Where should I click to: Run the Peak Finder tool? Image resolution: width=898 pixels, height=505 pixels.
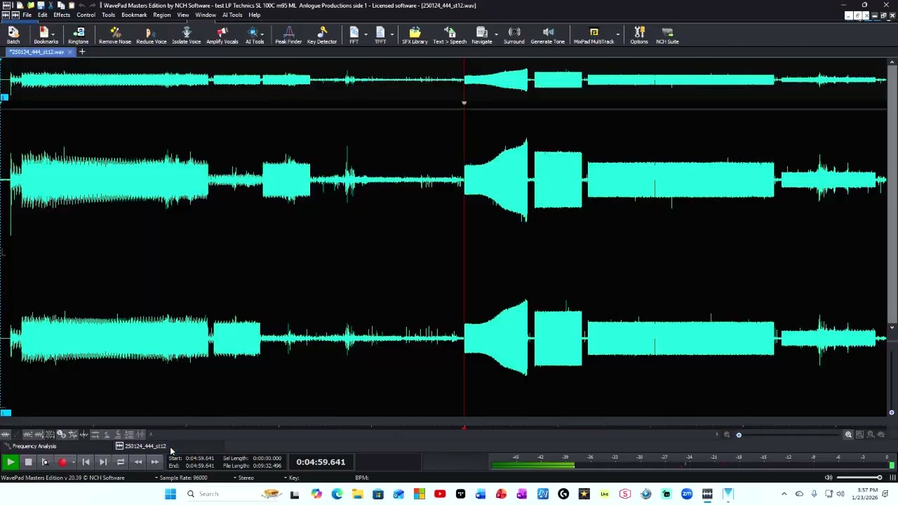(x=288, y=35)
